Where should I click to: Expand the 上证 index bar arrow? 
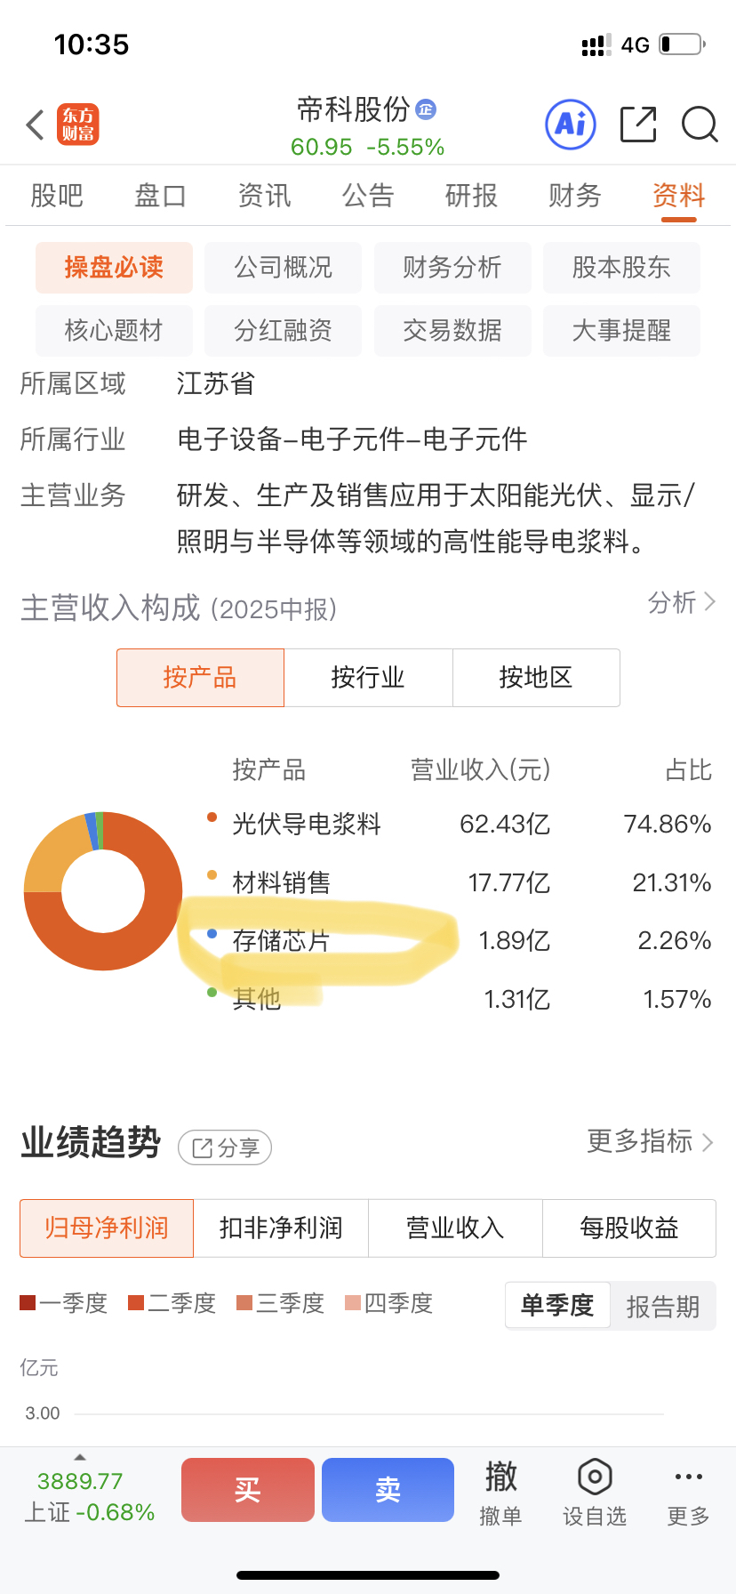[80, 1457]
